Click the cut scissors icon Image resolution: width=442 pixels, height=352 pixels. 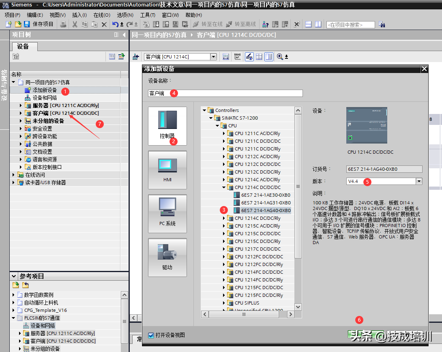pyautogui.click(x=75, y=24)
